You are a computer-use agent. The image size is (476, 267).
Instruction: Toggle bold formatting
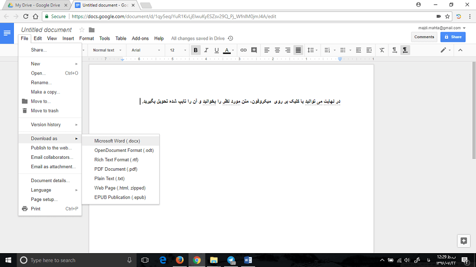pyautogui.click(x=195, y=50)
